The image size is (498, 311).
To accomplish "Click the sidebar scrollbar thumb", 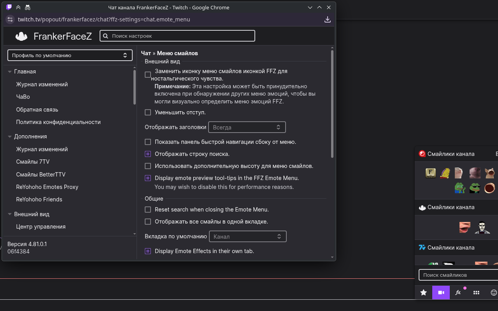I will coord(135,87).
